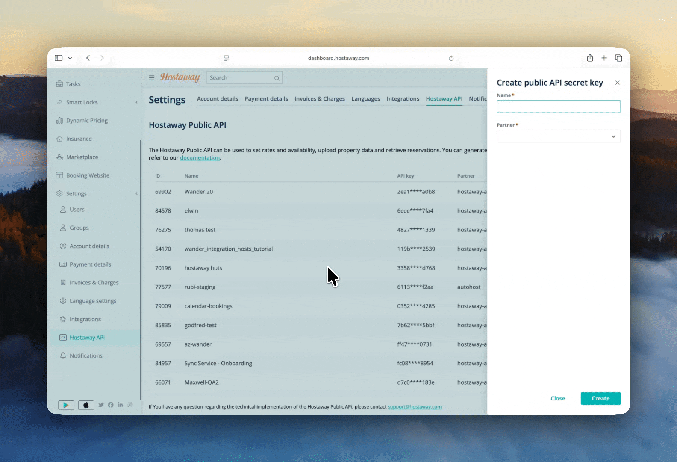
Task: Click the rubi-staging row name
Action: [200, 287]
